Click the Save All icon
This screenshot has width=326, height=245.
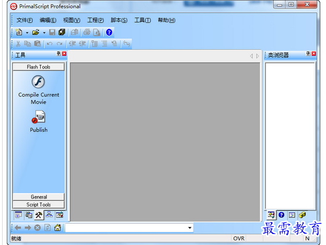(x=62, y=32)
